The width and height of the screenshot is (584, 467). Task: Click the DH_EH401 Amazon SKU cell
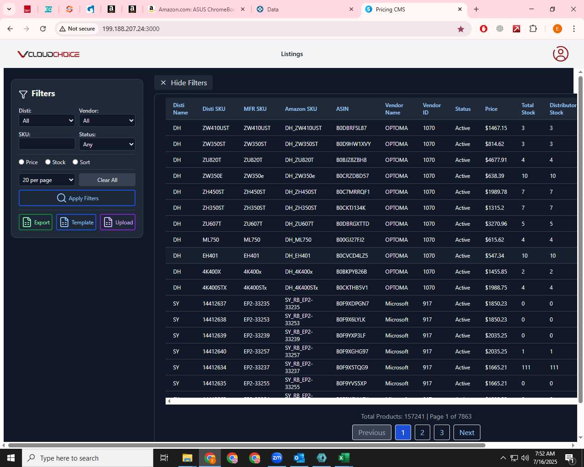coord(297,256)
